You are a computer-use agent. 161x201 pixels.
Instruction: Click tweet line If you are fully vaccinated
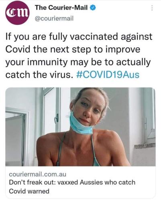pos(79,37)
